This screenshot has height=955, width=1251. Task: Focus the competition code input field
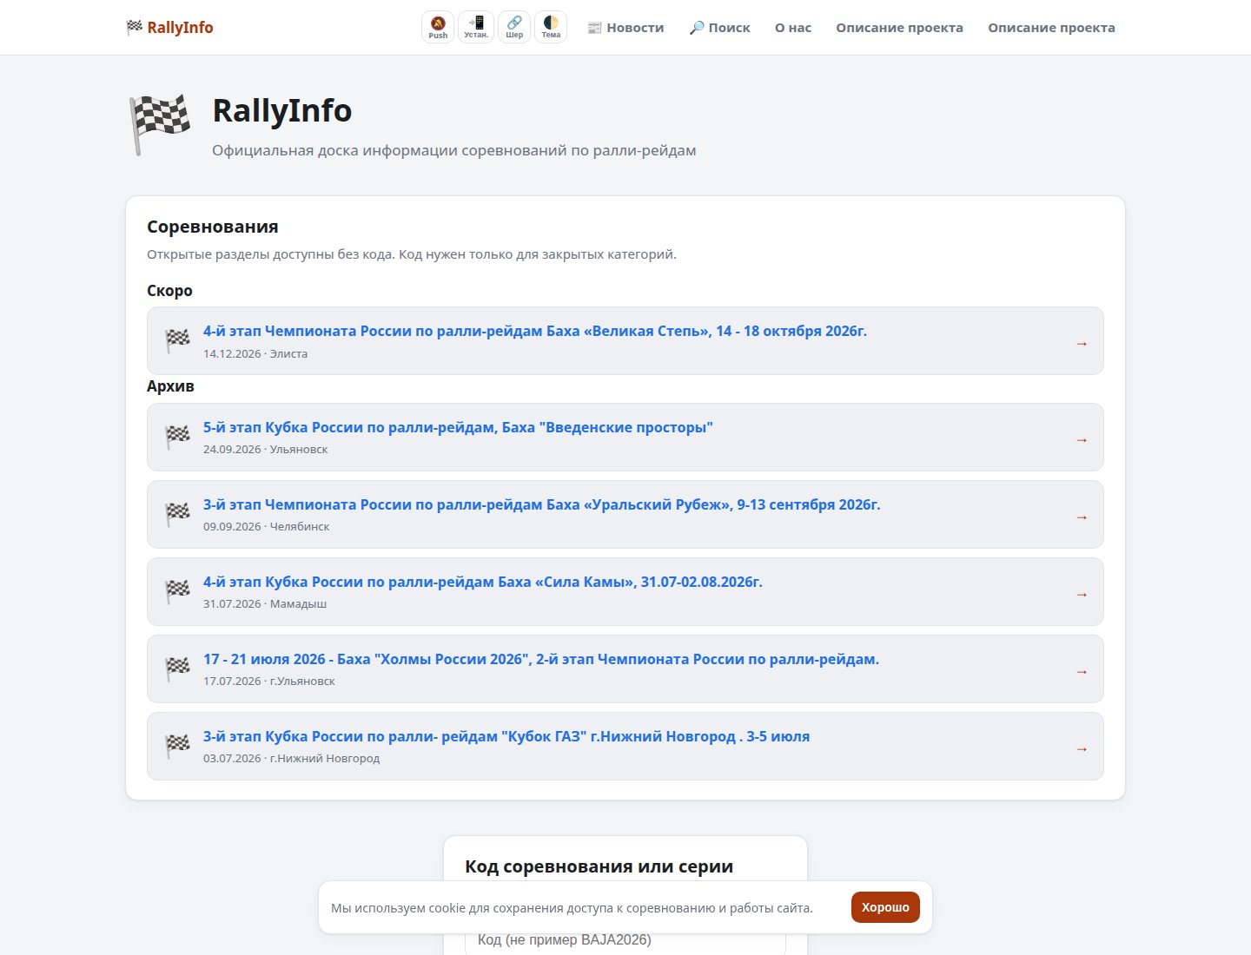tap(625, 939)
